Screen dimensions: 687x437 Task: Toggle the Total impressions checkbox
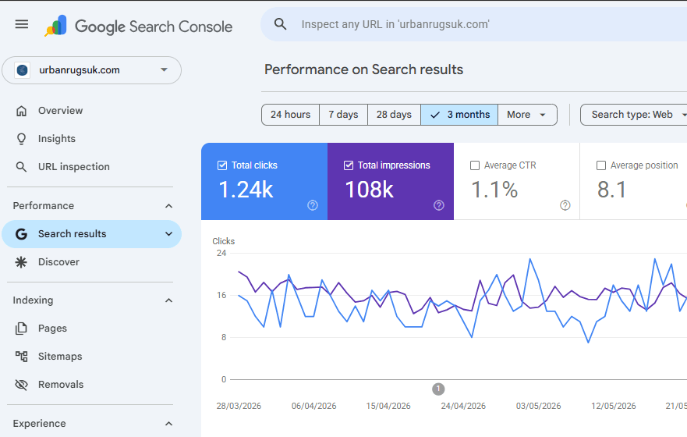349,165
